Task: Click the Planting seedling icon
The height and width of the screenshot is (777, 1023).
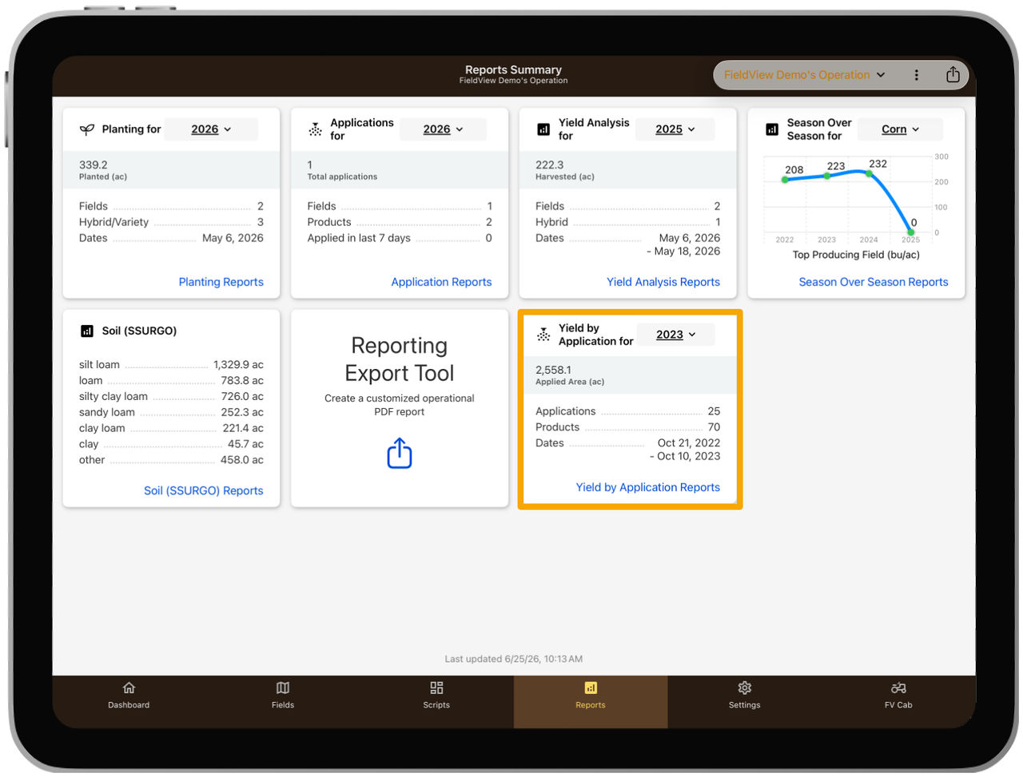Action: pos(87,129)
